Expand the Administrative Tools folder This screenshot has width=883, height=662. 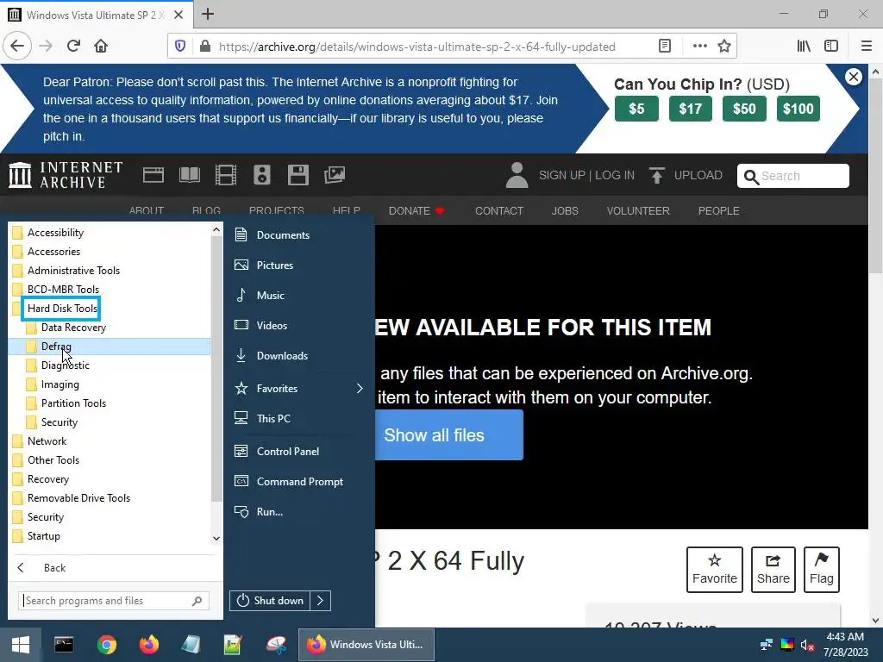coord(110,270)
